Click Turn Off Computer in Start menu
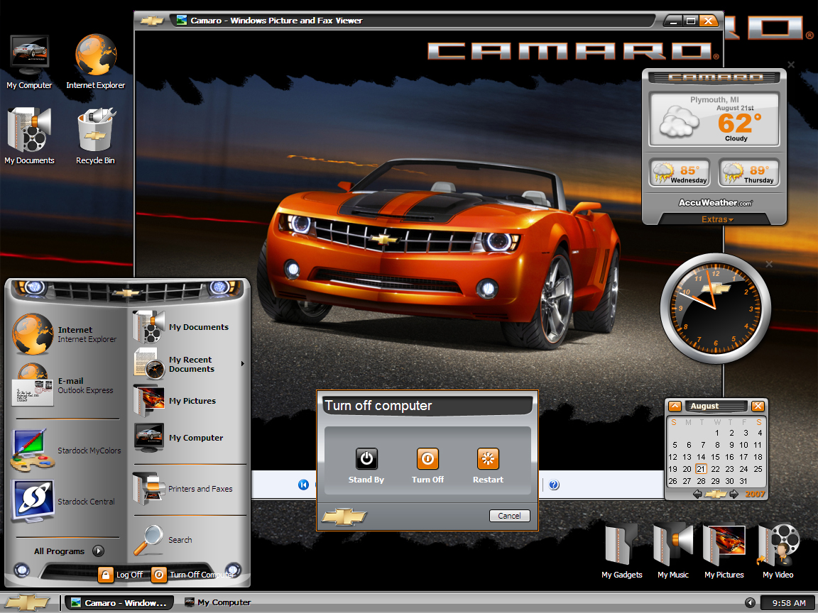Viewport: 818px width, 613px height. click(193, 575)
